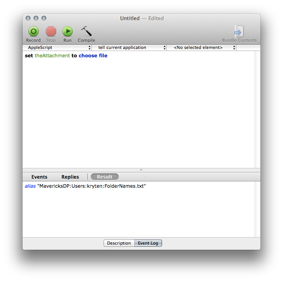283x281 pixels.
Task: Click the theAttachment variable in the script
Action: coord(52,56)
